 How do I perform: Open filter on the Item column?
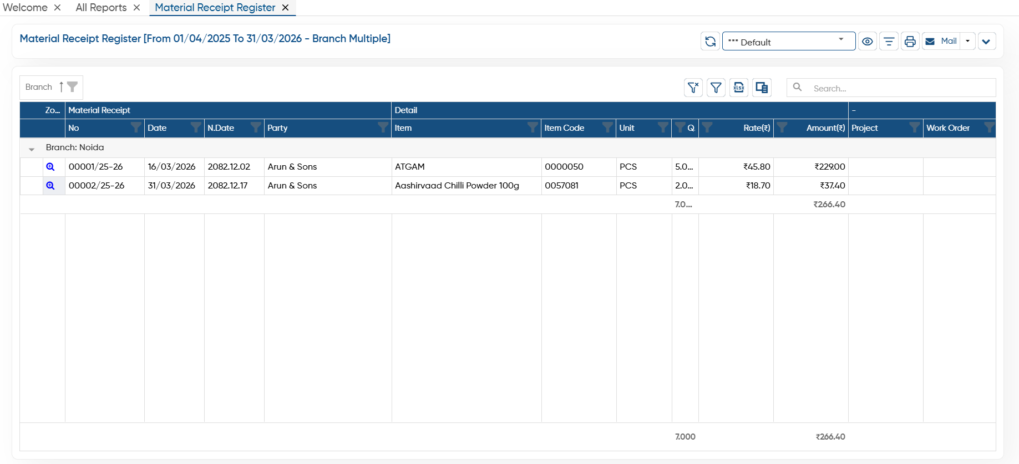click(x=533, y=128)
